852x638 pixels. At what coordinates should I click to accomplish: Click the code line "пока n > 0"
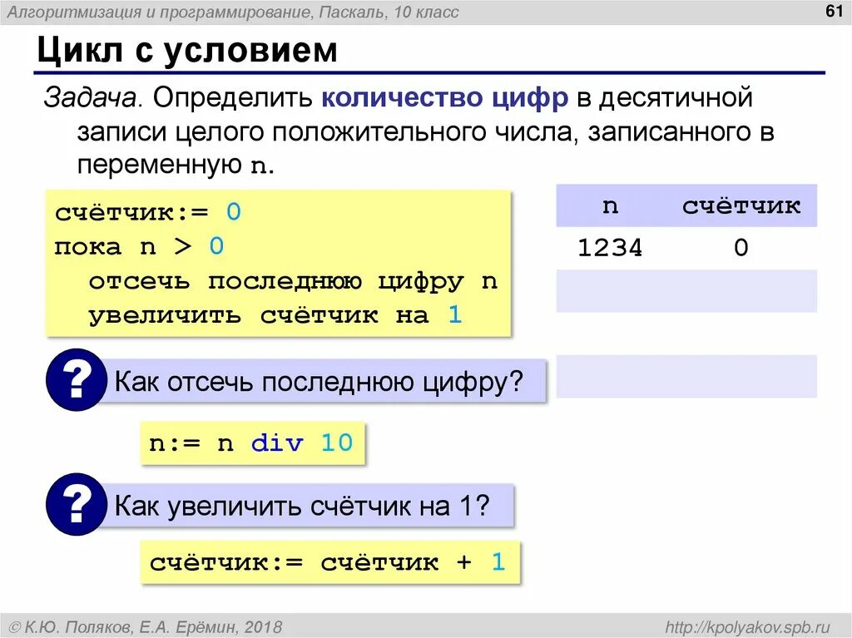pos(139,247)
